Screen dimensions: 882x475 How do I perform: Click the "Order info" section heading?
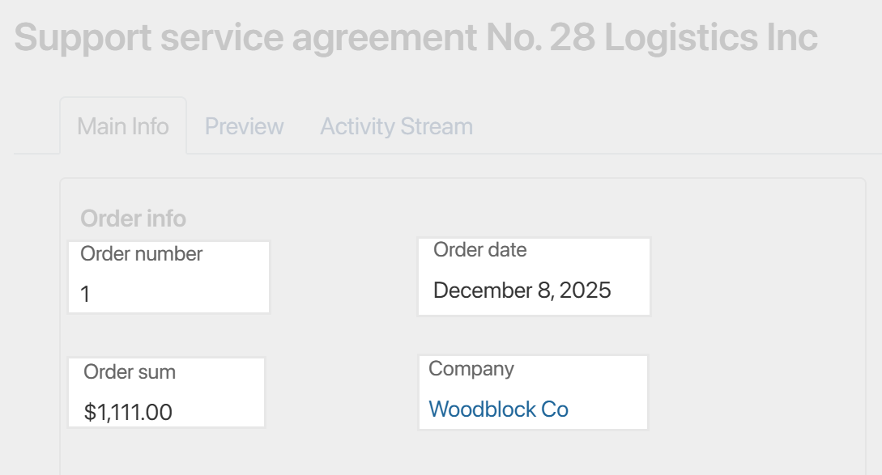[134, 218]
